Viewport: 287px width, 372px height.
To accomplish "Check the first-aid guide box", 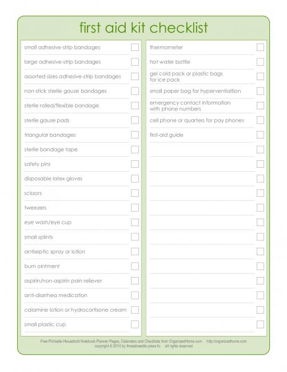I will tap(260, 134).
